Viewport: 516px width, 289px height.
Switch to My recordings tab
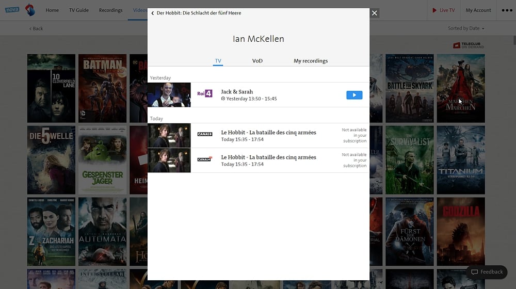[x=311, y=61]
